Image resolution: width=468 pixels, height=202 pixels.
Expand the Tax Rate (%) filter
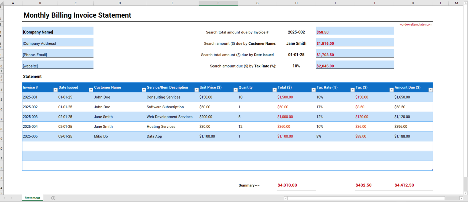(x=353, y=90)
